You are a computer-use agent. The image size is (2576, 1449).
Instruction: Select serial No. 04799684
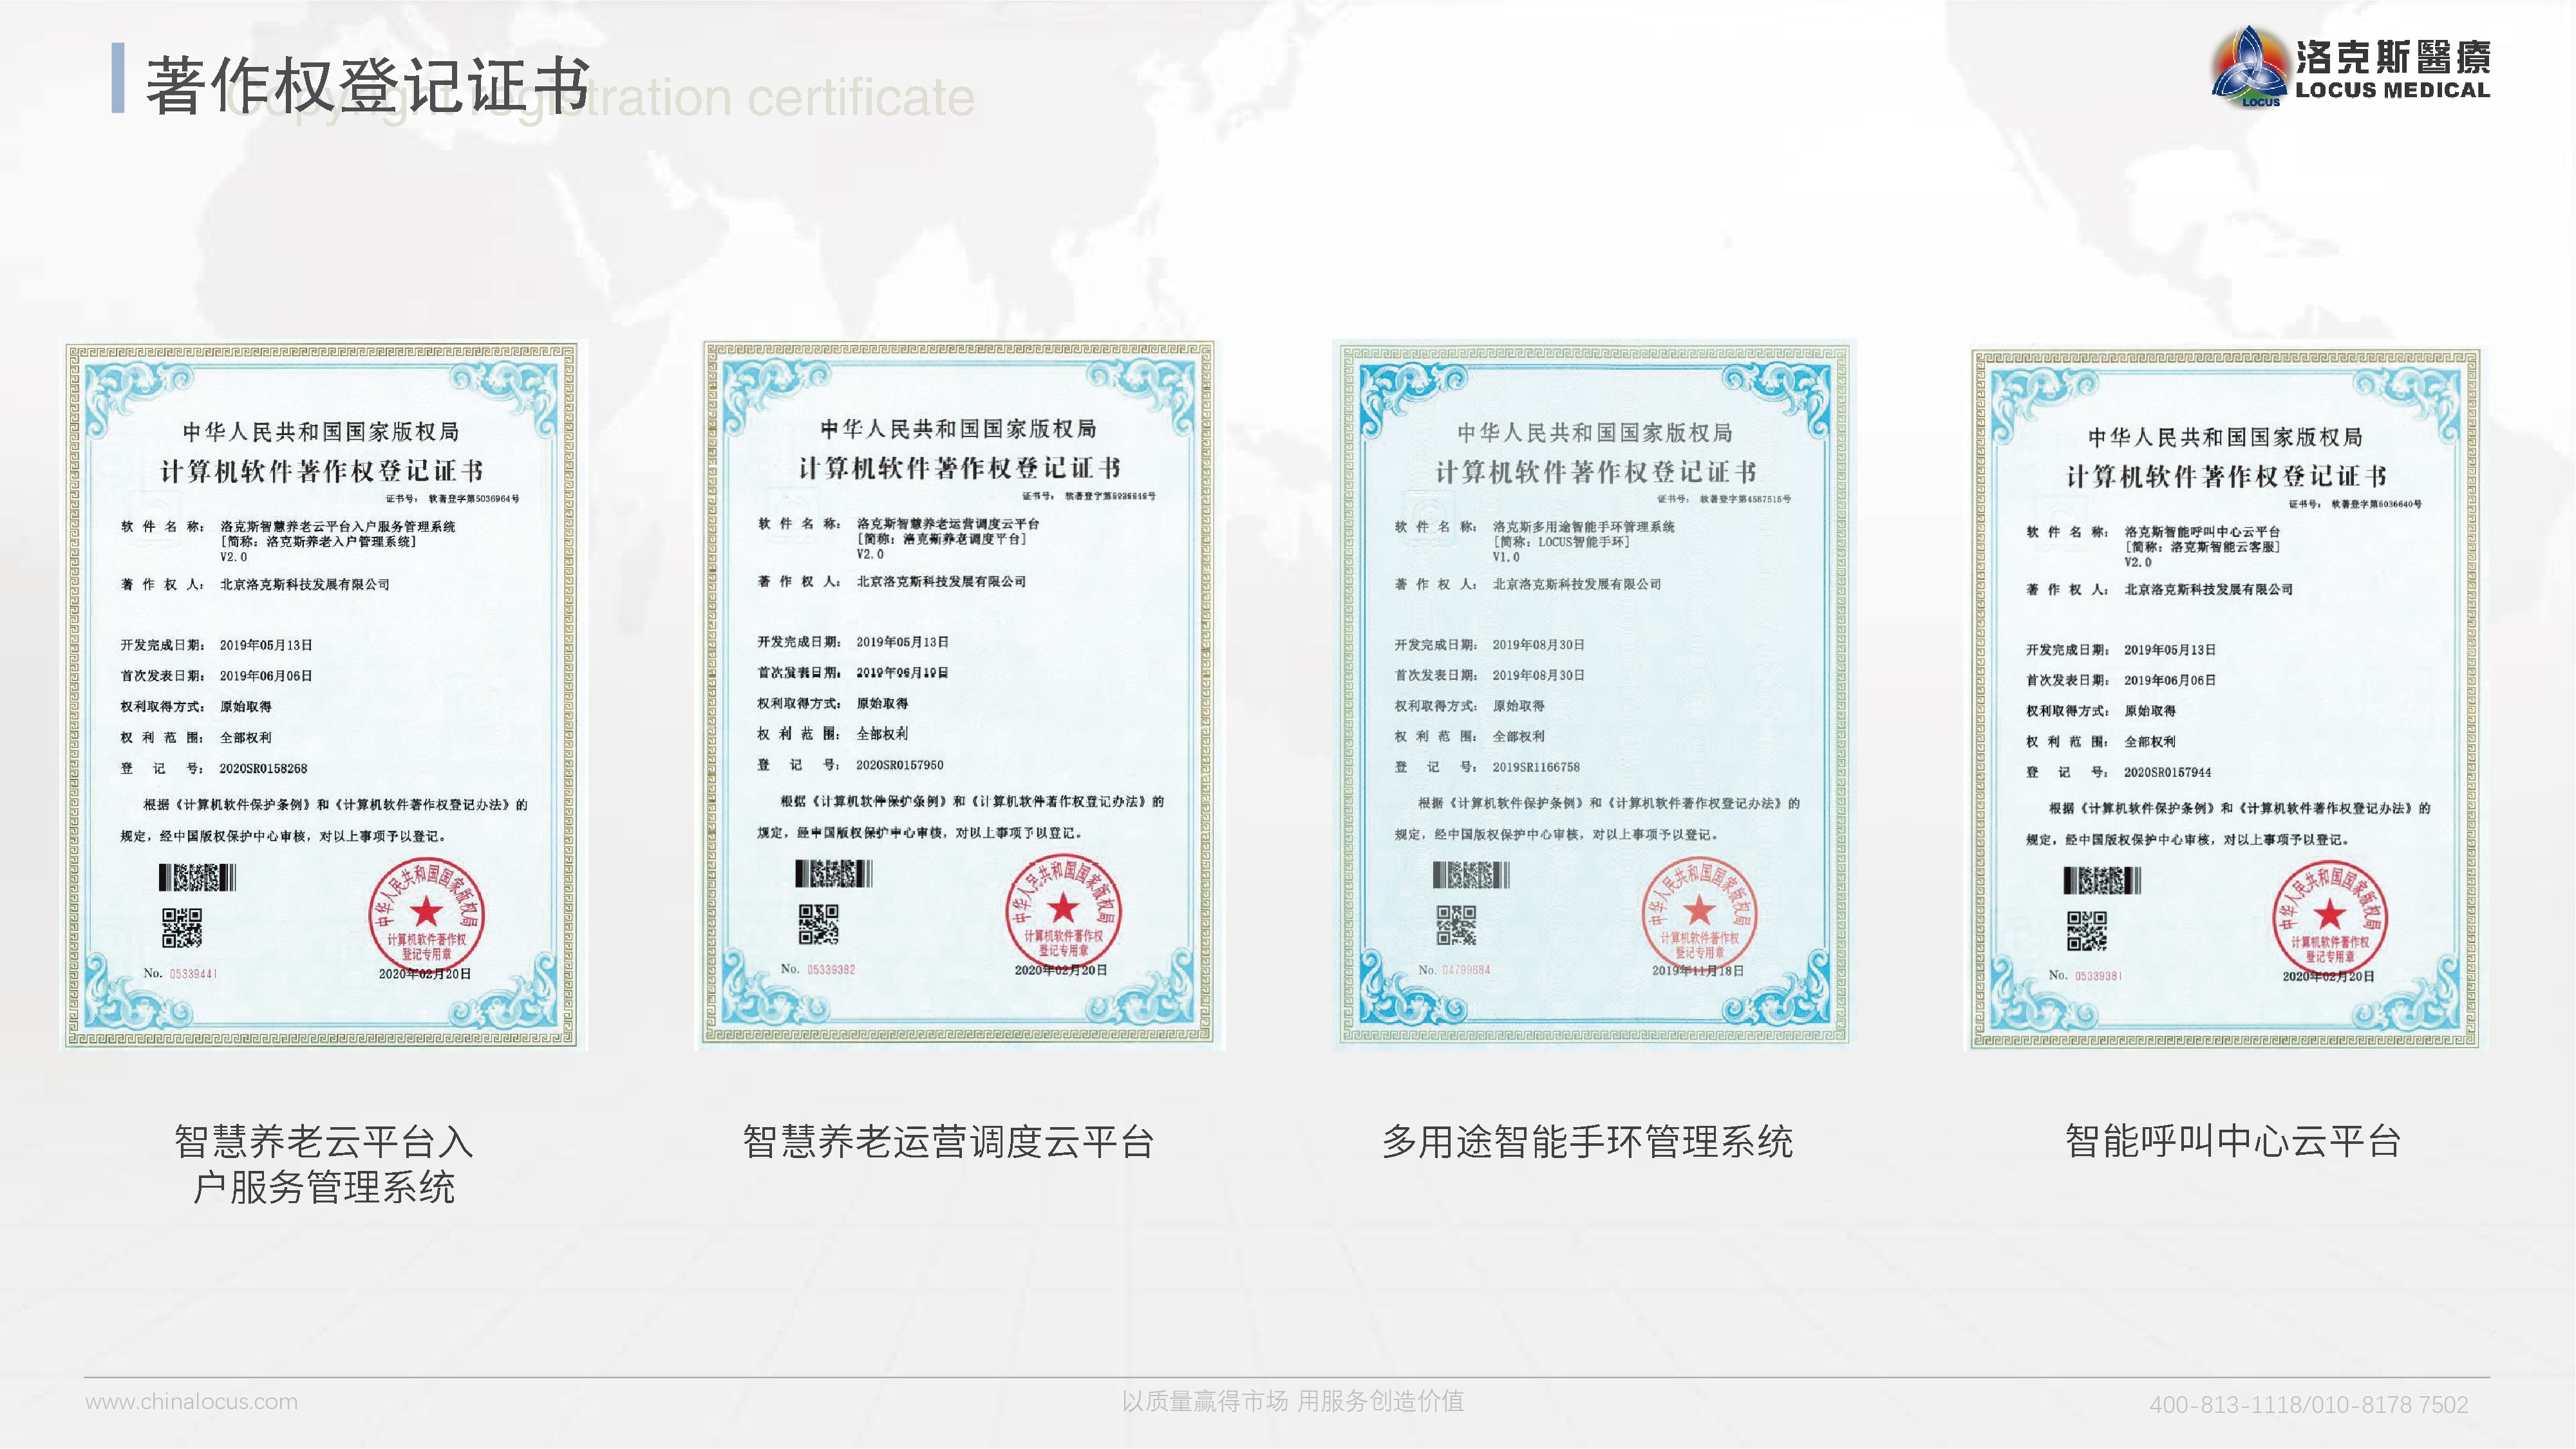pos(1467,970)
